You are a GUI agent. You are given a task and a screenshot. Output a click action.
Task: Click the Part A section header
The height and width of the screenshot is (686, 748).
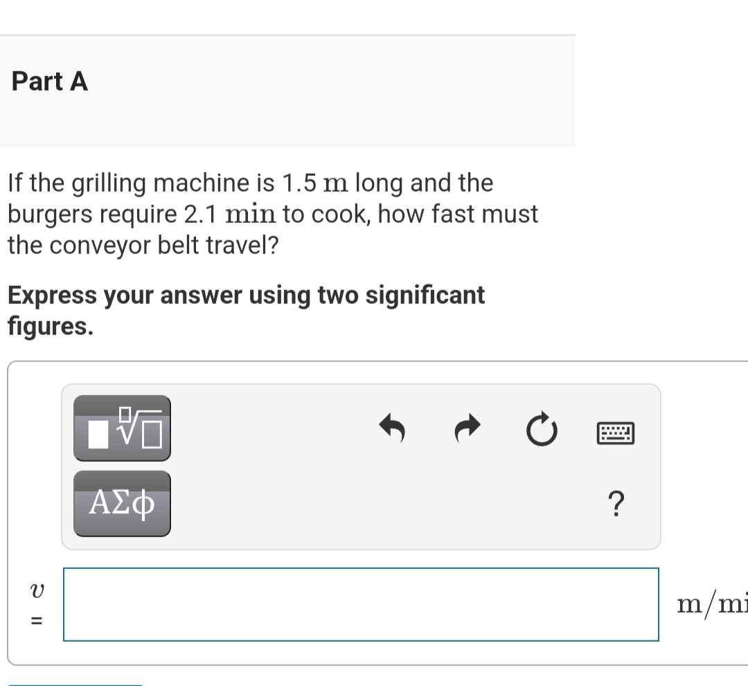click(x=48, y=81)
